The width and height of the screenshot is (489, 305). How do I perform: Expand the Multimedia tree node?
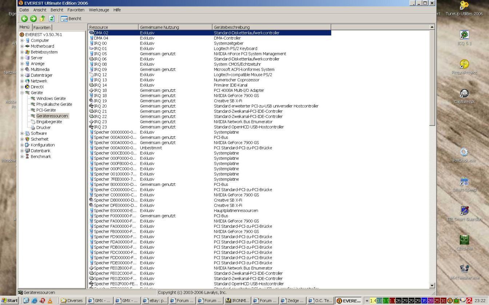[x=22, y=69]
